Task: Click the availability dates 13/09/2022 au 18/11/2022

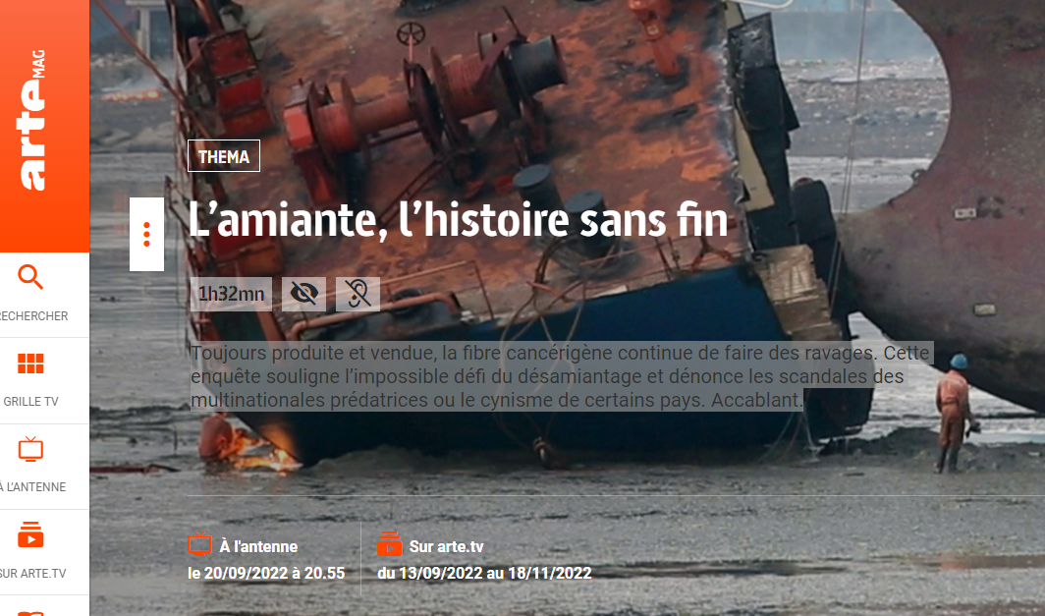Action: point(484,574)
